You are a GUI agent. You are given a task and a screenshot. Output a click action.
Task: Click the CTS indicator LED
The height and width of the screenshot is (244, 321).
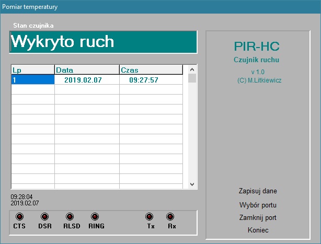tap(20, 216)
